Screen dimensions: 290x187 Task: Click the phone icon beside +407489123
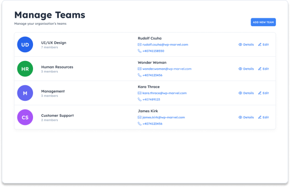(x=139, y=99)
